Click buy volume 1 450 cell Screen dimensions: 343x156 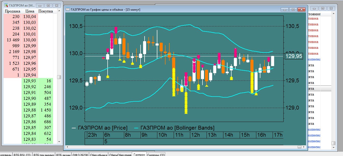coord(46,110)
